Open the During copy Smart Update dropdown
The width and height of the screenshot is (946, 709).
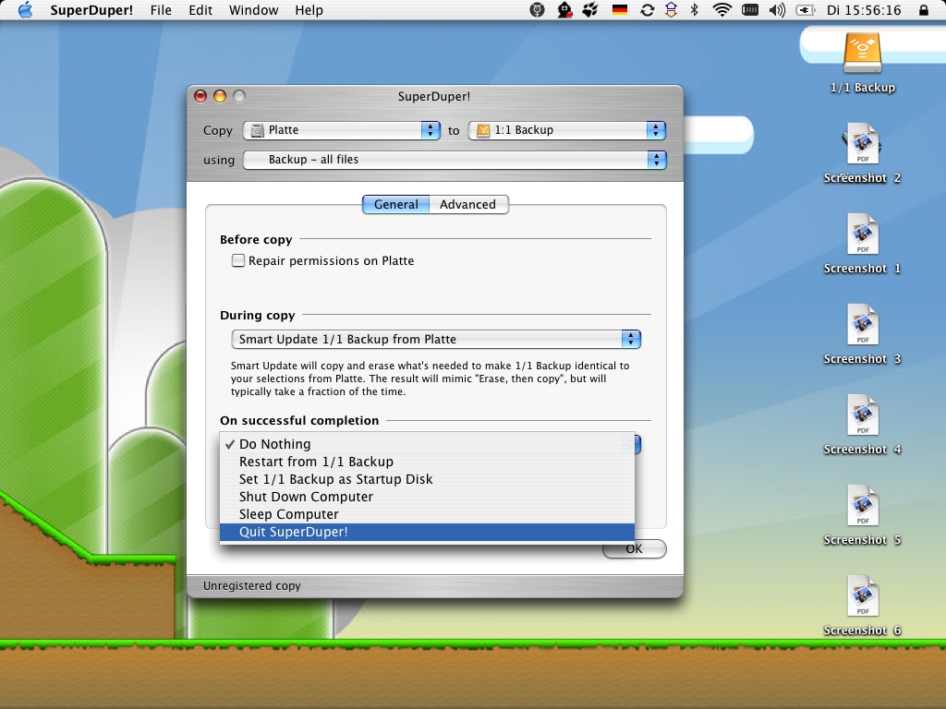436,340
